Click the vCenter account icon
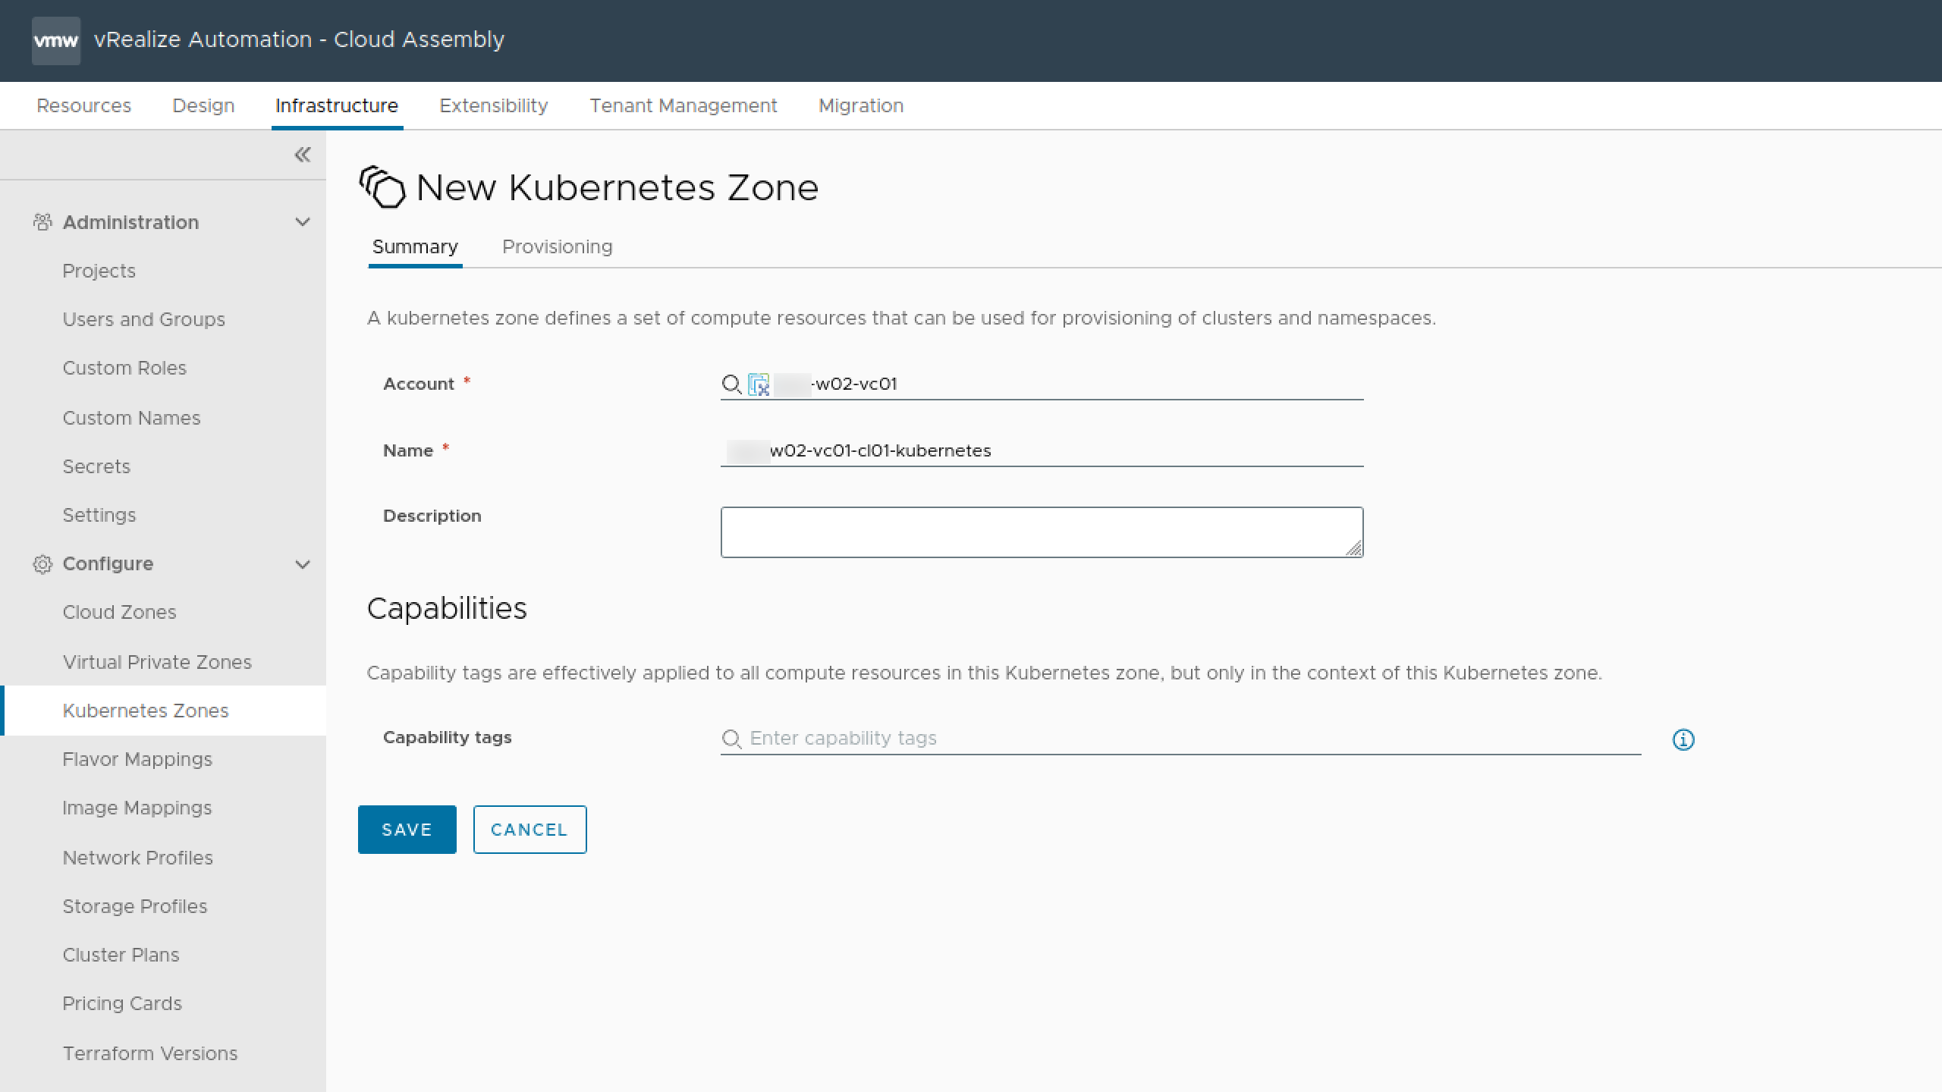Screen dimensions: 1942x1092 759,384
